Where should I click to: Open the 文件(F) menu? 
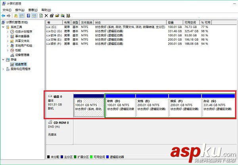[7, 10]
